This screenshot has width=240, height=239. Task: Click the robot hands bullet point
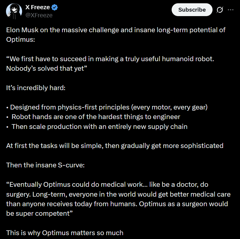pyautogui.click(x=96, y=117)
